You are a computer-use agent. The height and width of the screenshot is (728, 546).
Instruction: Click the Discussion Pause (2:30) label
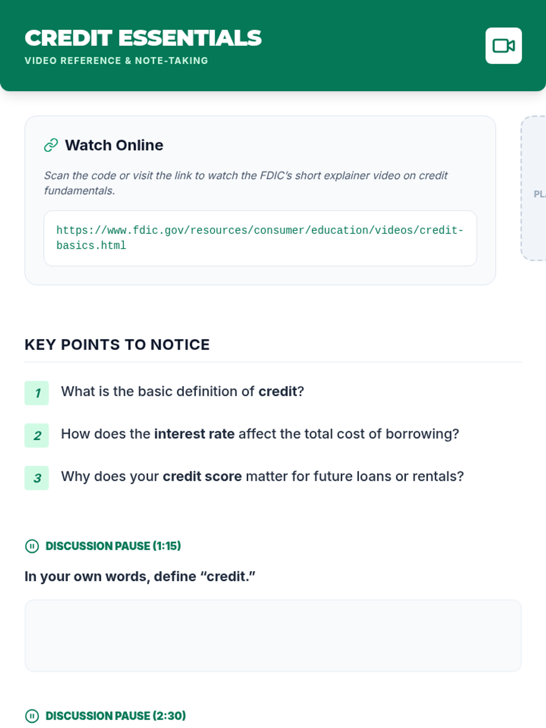point(116,716)
